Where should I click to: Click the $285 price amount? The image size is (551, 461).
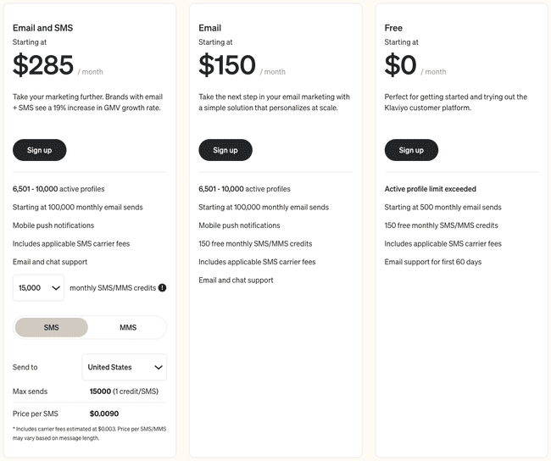point(44,65)
